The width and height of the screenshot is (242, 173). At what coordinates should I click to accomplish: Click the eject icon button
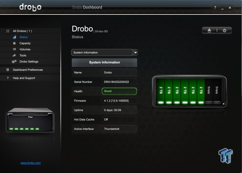(x=209, y=30)
